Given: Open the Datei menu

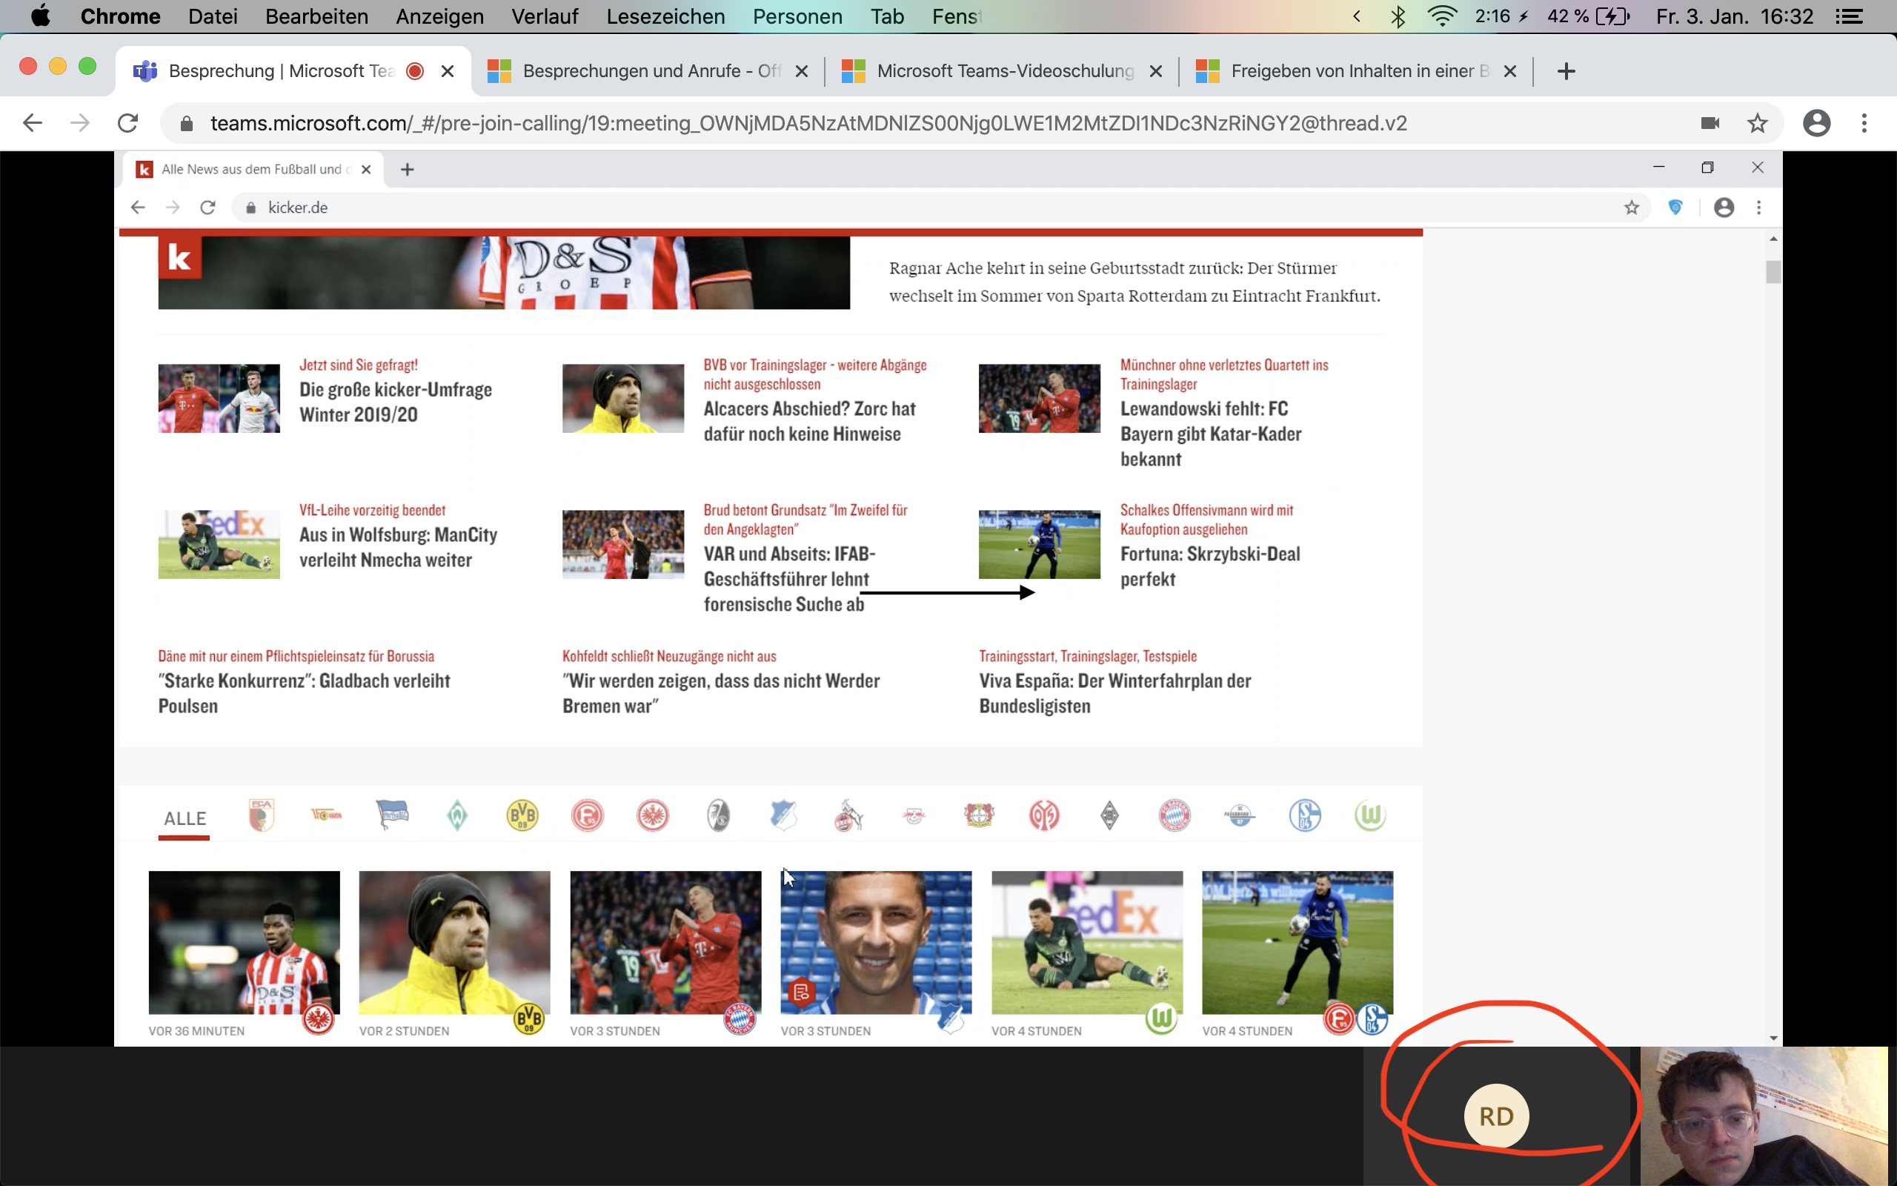Looking at the screenshot, I should point(213,16).
